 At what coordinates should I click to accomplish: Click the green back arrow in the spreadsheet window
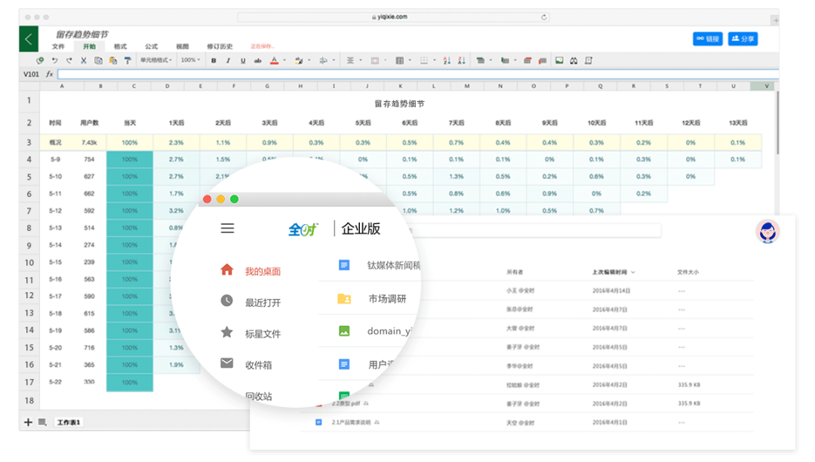click(x=29, y=38)
